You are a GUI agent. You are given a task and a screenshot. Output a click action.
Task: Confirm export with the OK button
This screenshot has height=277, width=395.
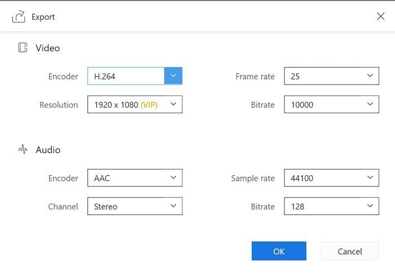279,251
